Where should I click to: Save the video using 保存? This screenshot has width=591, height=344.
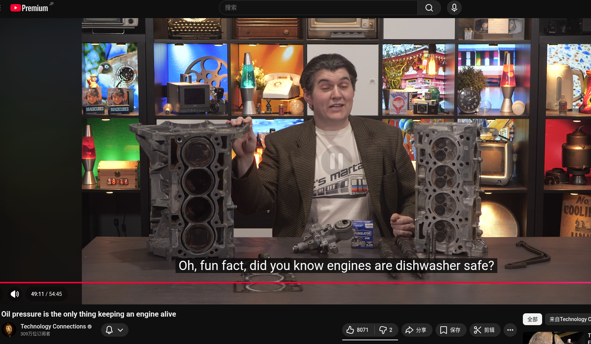point(450,330)
